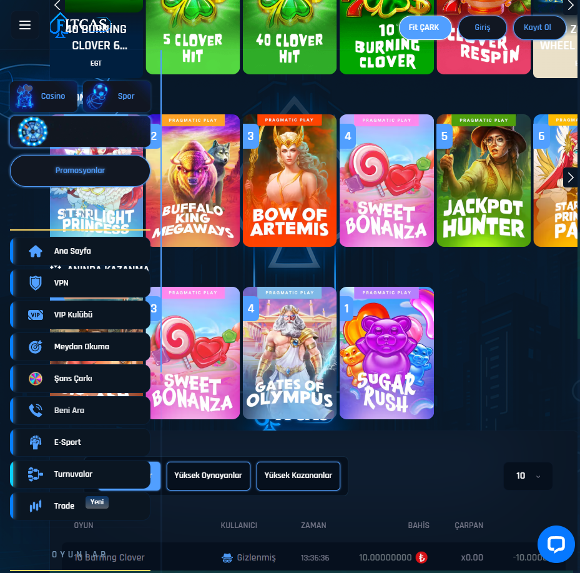The image size is (580, 573).
Task: Open the Spor section
Action: pos(117,96)
